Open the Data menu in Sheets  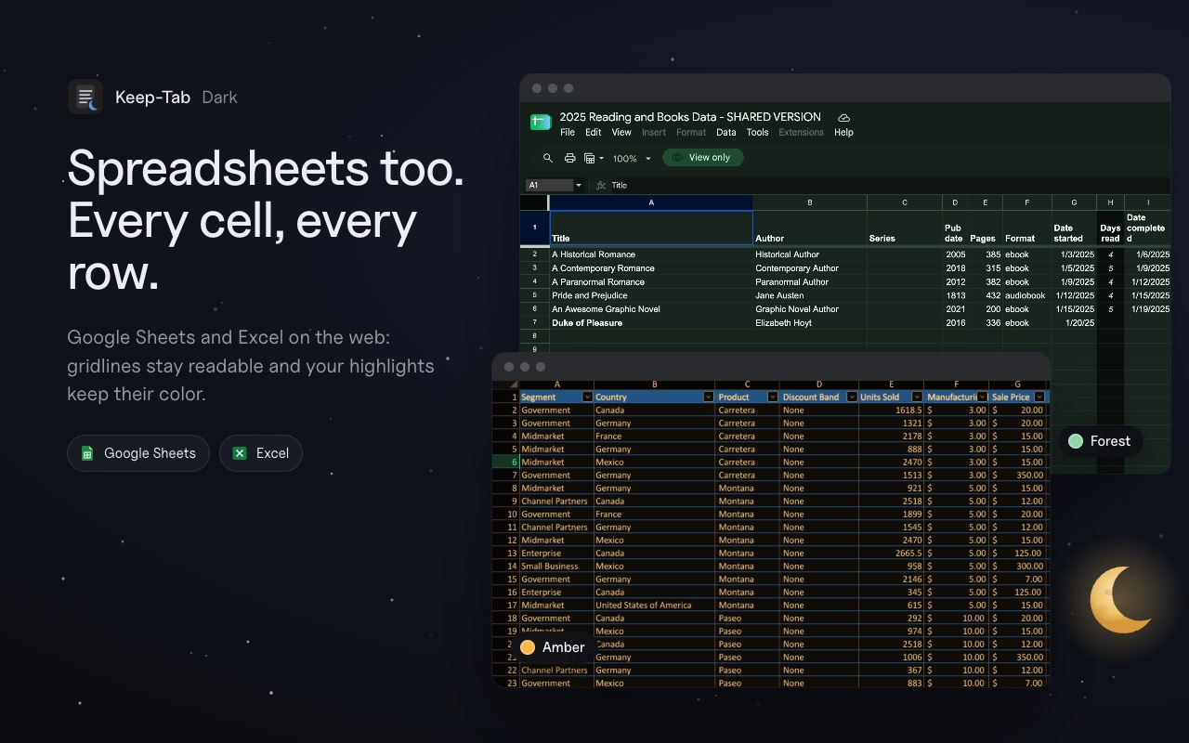click(x=726, y=132)
